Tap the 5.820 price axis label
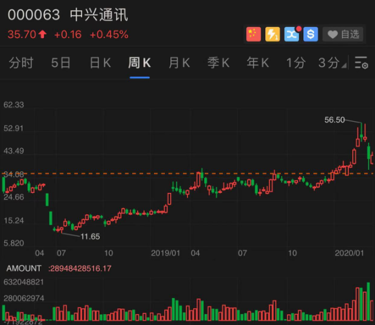 pos(14,243)
